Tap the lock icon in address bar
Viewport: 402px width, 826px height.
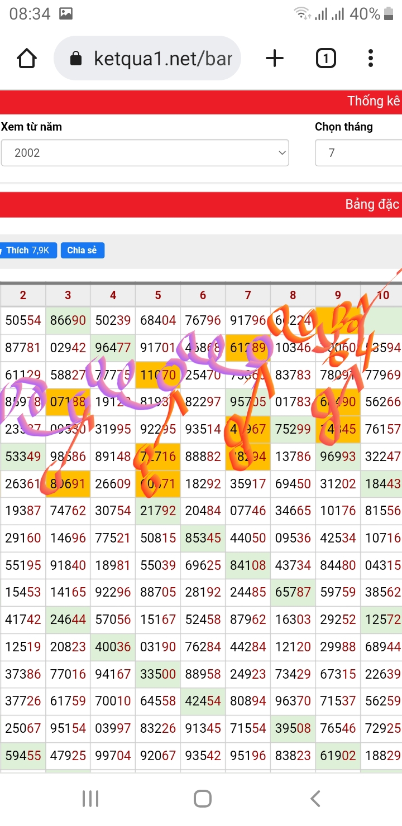(x=76, y=59)
